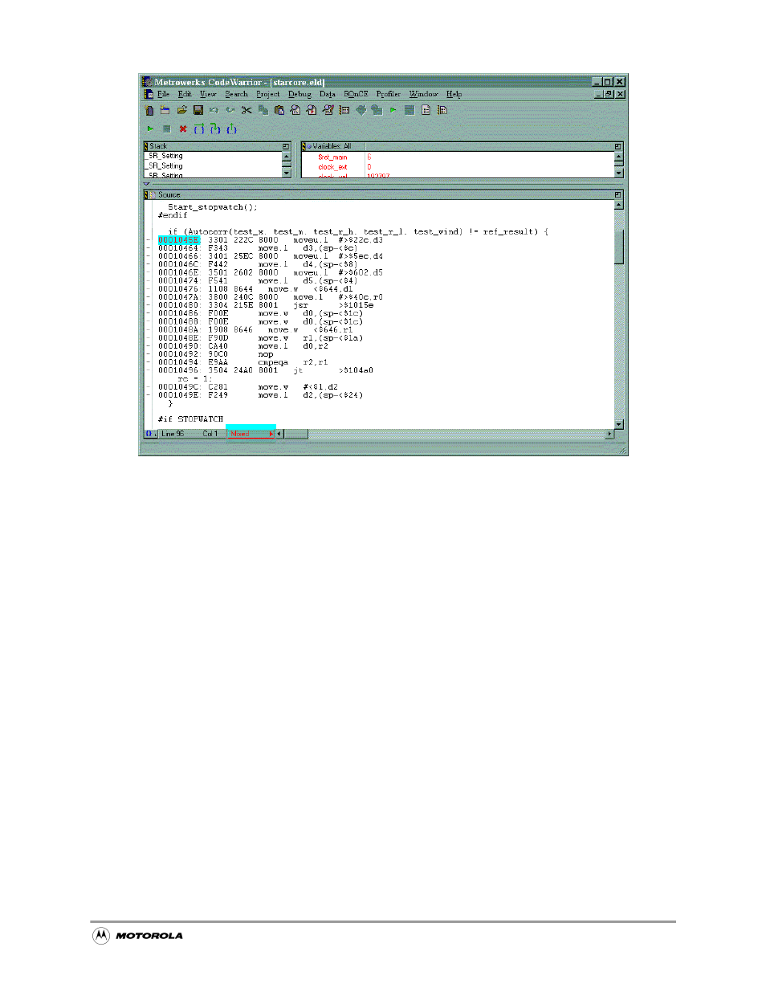766x992 pixels.
Task: Zoom the Variables pane with its corner box
Action: (618, 146)
